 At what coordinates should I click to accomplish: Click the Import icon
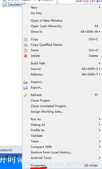25,82
